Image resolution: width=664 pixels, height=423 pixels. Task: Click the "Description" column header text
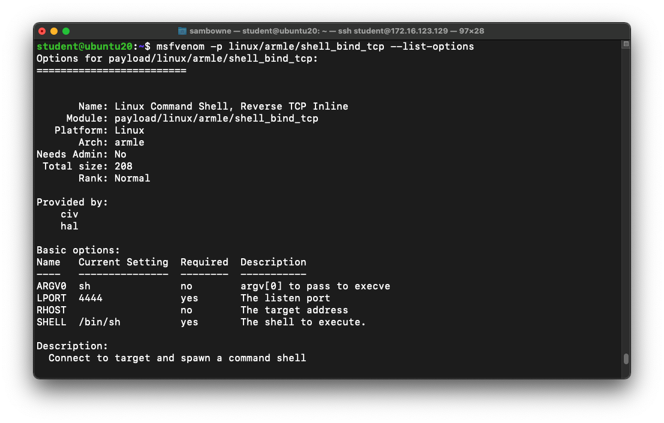point(274,262)
